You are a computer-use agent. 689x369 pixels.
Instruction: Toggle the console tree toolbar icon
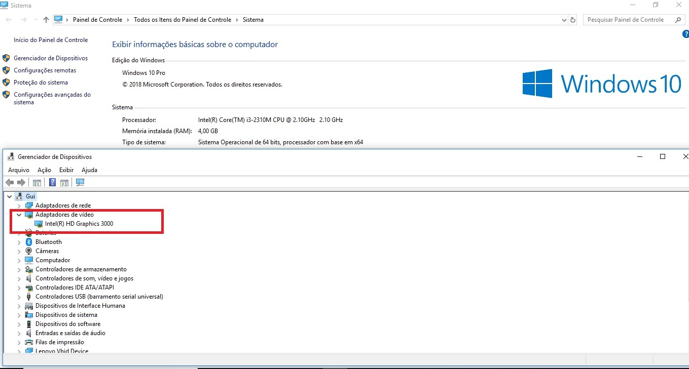pos(37,183)
